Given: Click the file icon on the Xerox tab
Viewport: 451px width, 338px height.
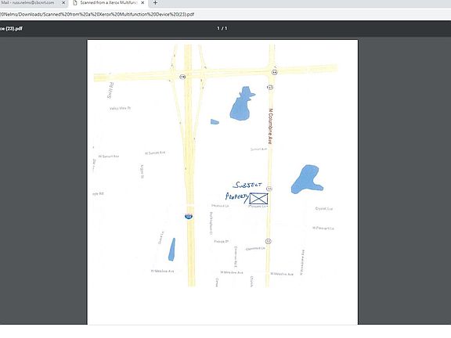Looking at the screenshot, I should (75, 2).
